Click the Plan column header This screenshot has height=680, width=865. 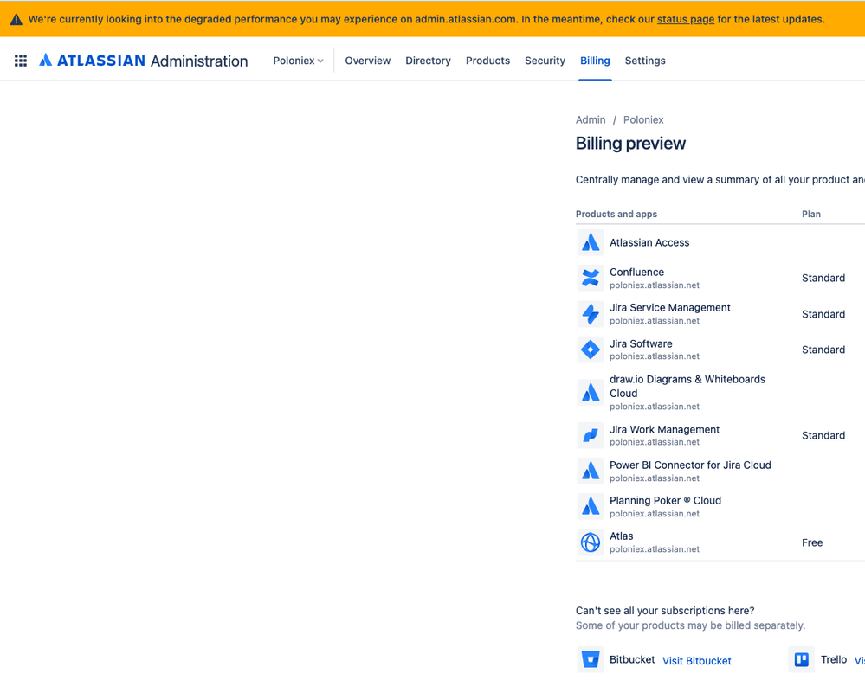(x=811, y=214)
